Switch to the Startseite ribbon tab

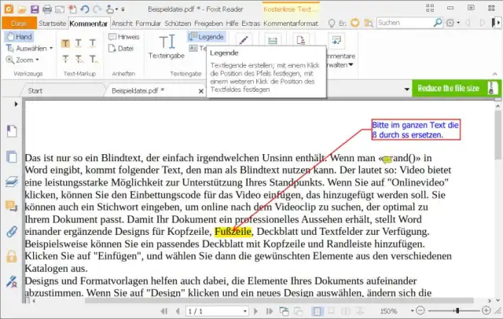pyautogui.click(x=52, y=24)
